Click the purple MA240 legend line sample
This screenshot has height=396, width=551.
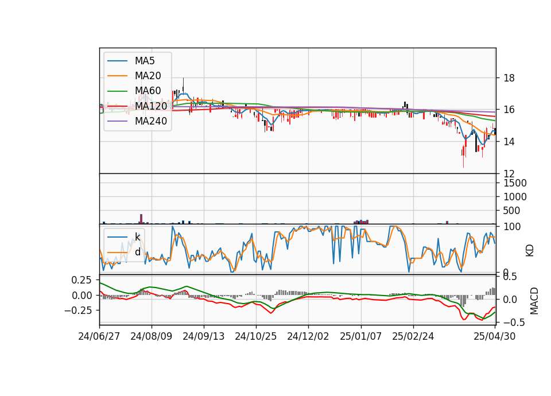[x=117, y=122]
